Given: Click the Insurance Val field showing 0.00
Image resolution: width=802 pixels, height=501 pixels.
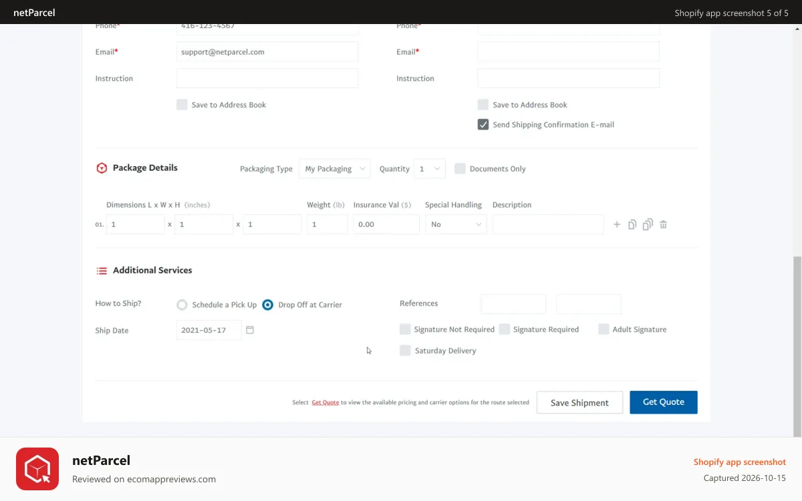Looking at the screenshot, I should click(386, 224).
